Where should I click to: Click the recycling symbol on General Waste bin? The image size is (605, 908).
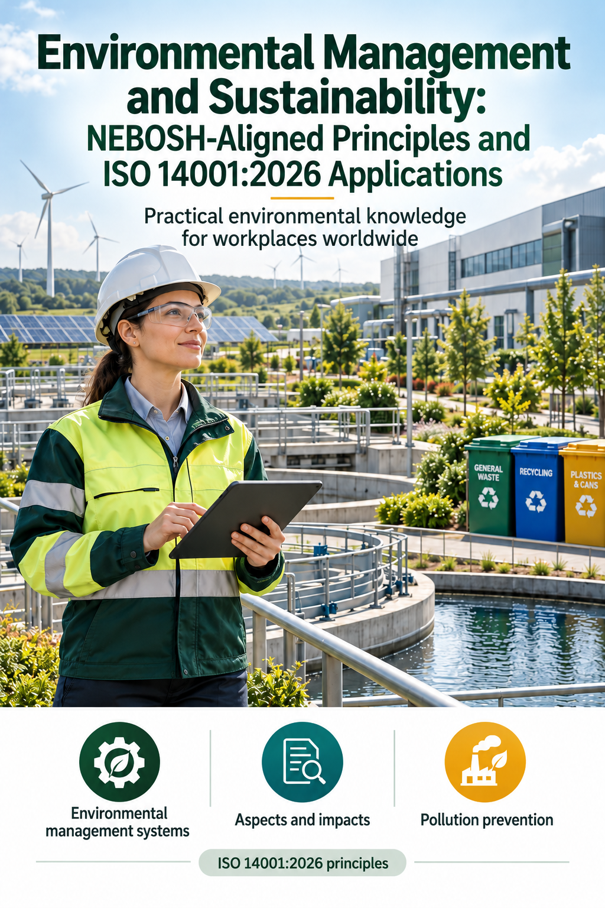[488, 498]
